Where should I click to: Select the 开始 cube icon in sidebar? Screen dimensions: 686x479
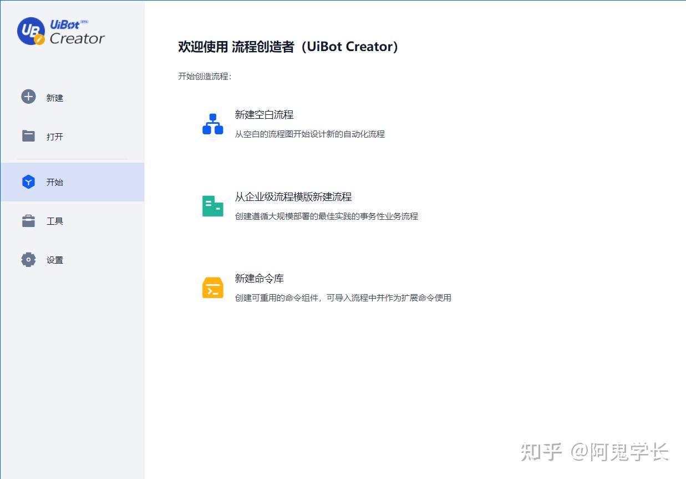tap(28, 181)
